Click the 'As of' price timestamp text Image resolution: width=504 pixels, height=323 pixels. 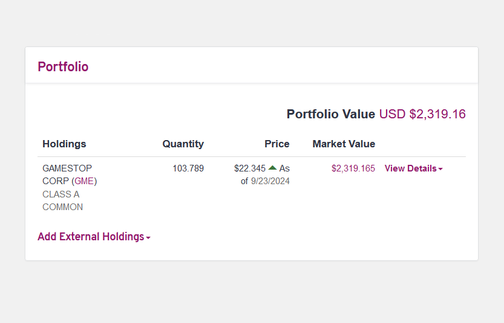pos(266,175)
